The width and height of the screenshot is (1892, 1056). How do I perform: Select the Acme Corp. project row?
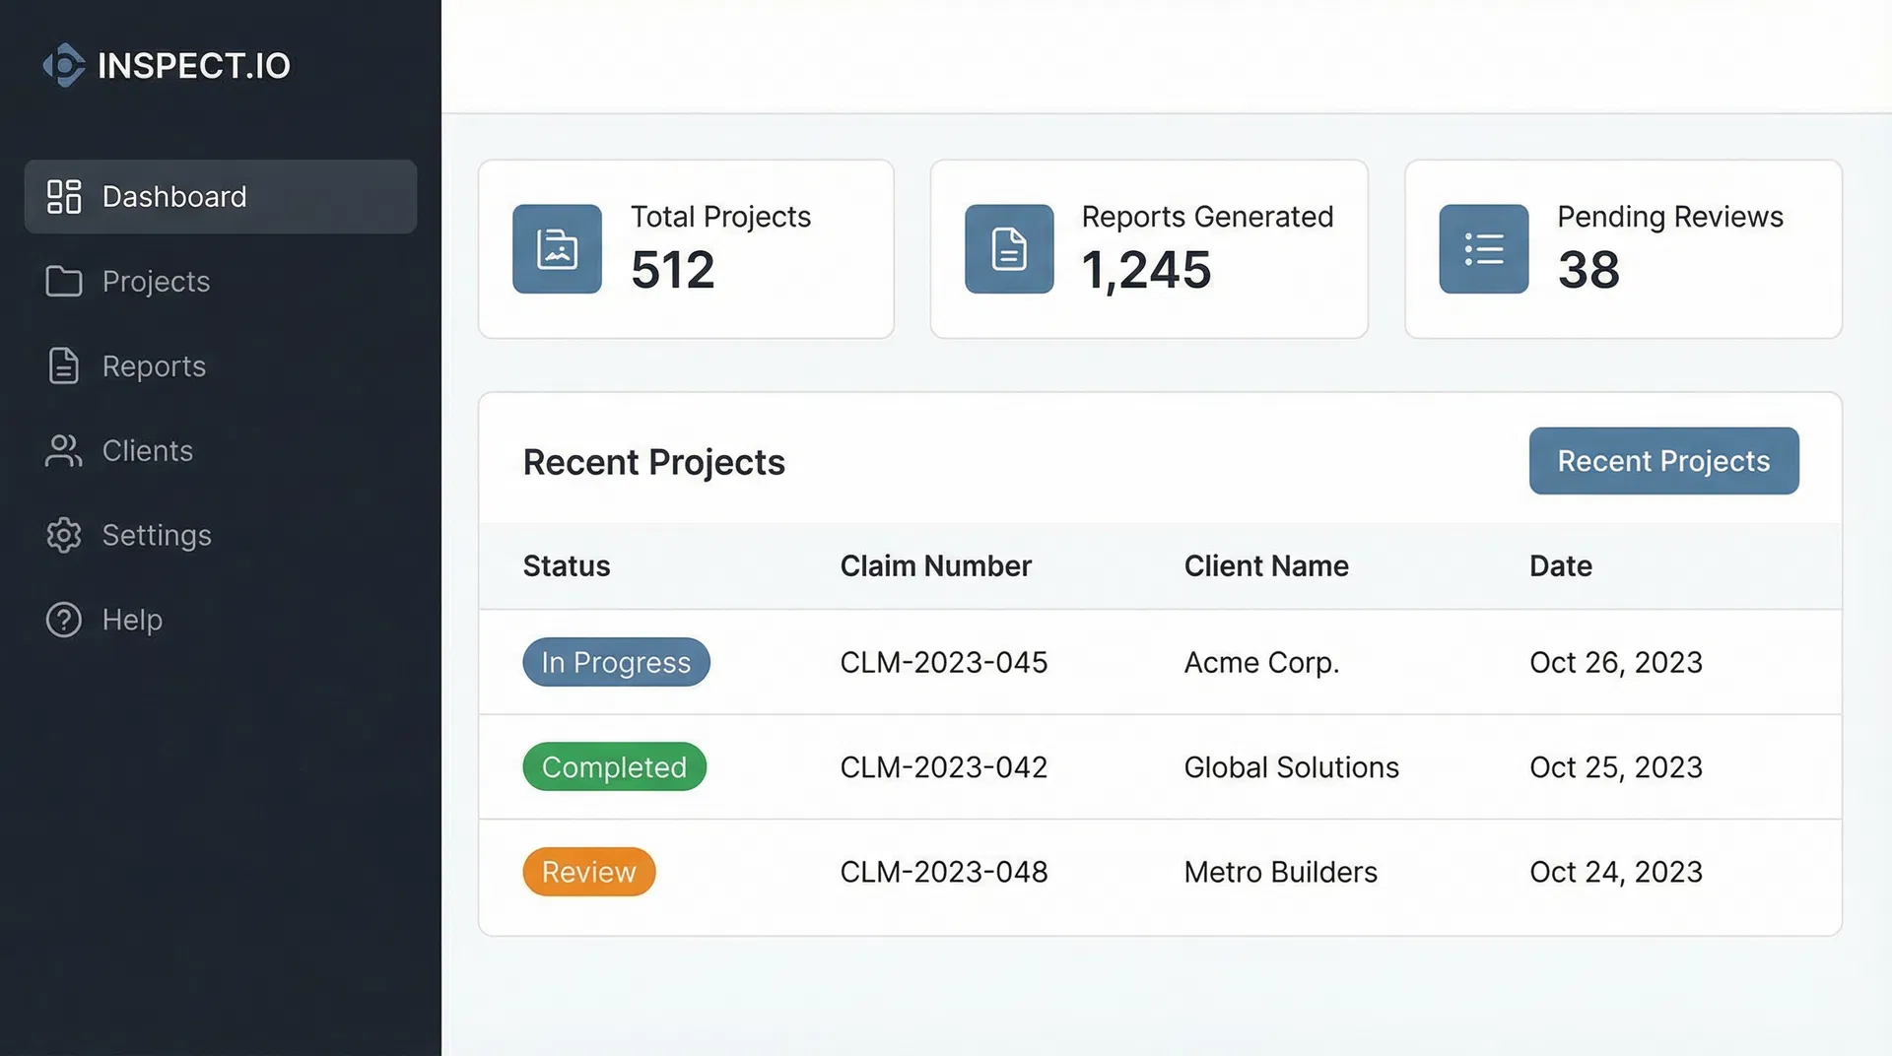(x=1261, y=662)
